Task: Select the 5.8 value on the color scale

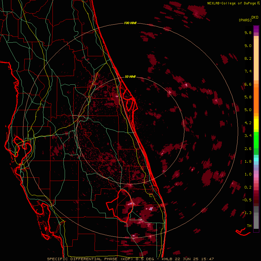Action: [x=248, y=97]
